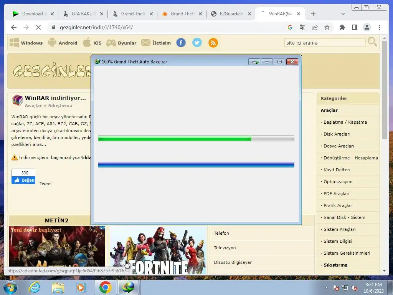Open Internet Download Manager taskbar button
This screenshot has height=295, width=393.
click(128, 287)
